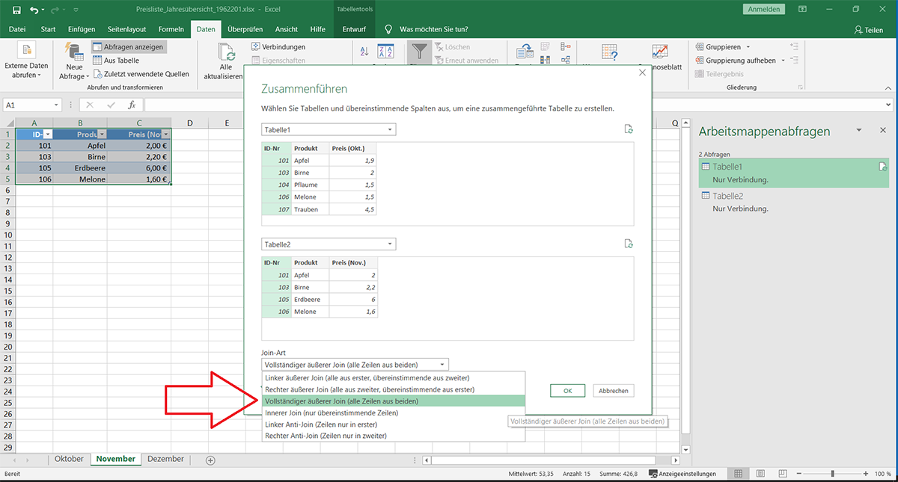This screenshot has height=482, width=898.
Task: Toggle Abfragen anzeigen
Action: click(x=128, y=46)
